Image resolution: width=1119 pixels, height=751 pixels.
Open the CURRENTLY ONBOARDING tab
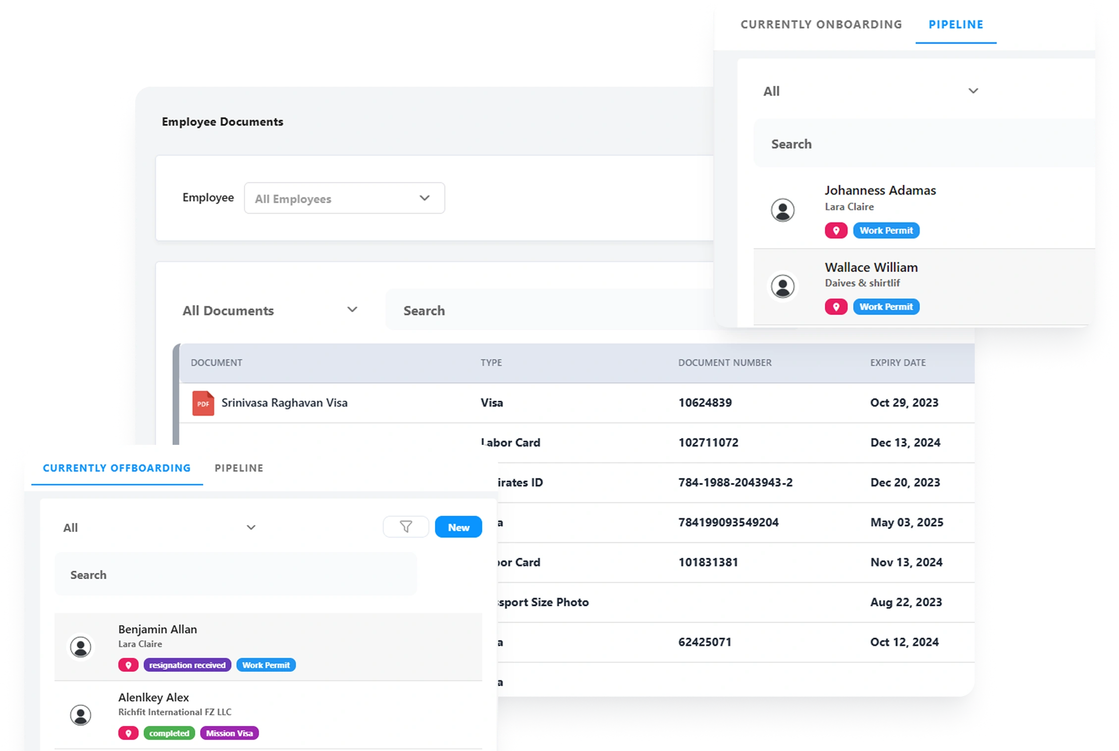coord(821,24)
